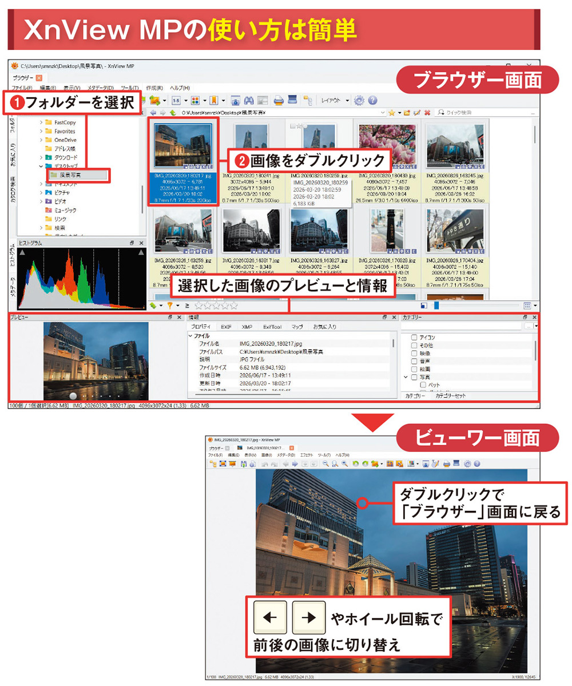Click the thumbnail view mode grid icon
This screenshot has height=686, width=572.
point(195,101)
